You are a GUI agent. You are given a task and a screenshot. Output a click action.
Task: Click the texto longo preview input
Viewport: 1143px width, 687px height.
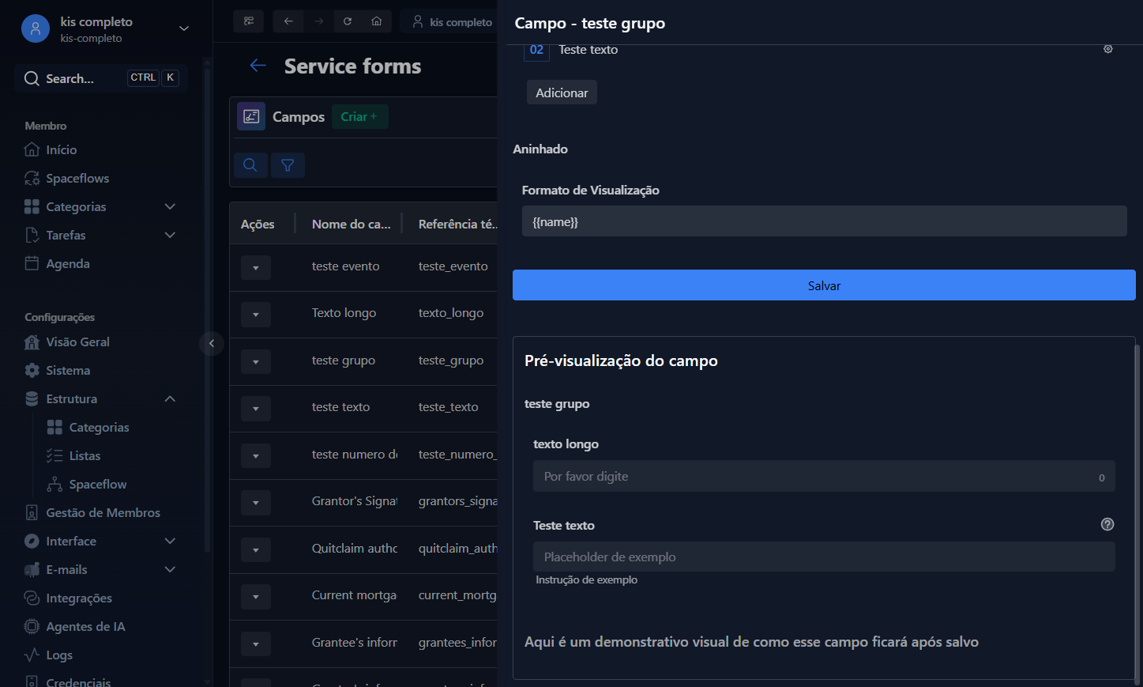[x=824, y=476]
